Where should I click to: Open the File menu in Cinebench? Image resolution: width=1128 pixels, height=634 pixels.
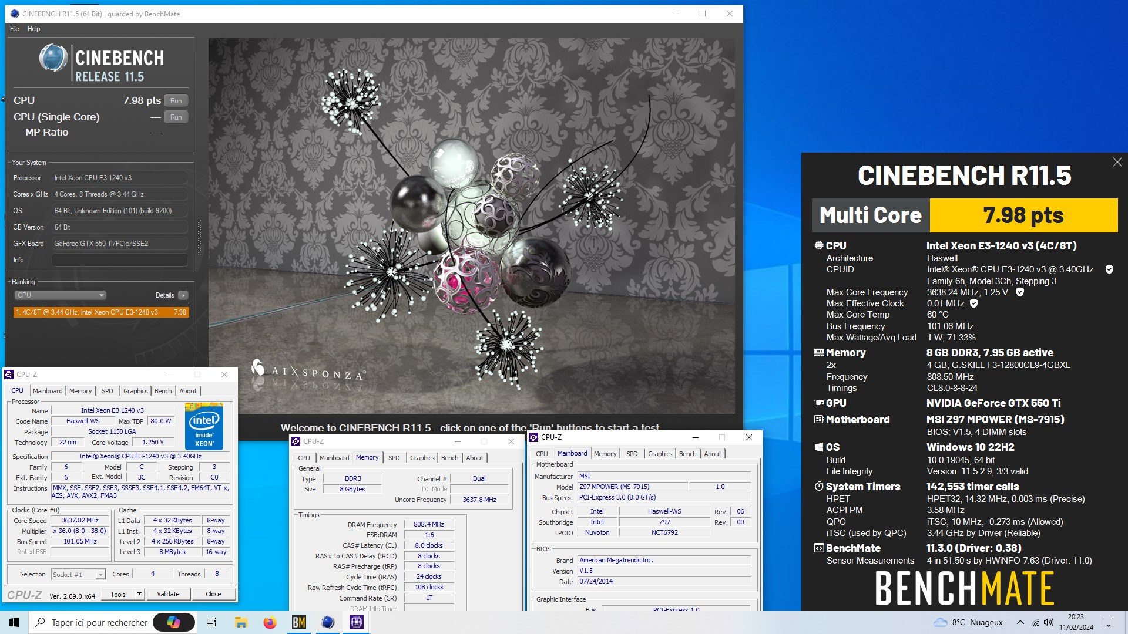click(14, 29)
